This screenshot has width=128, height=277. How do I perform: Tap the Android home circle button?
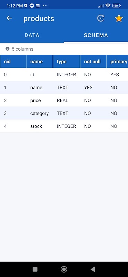[64, 269]
